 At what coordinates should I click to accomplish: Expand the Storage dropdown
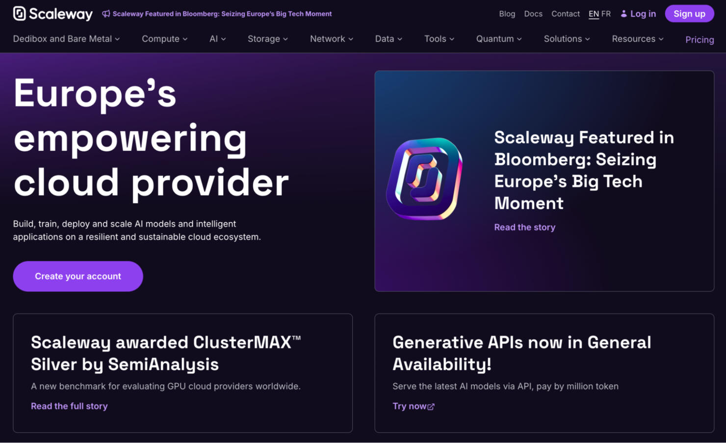[x=267, y=39]
